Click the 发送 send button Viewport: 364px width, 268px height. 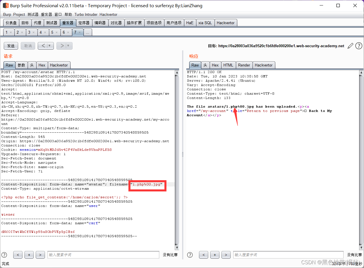11,46
